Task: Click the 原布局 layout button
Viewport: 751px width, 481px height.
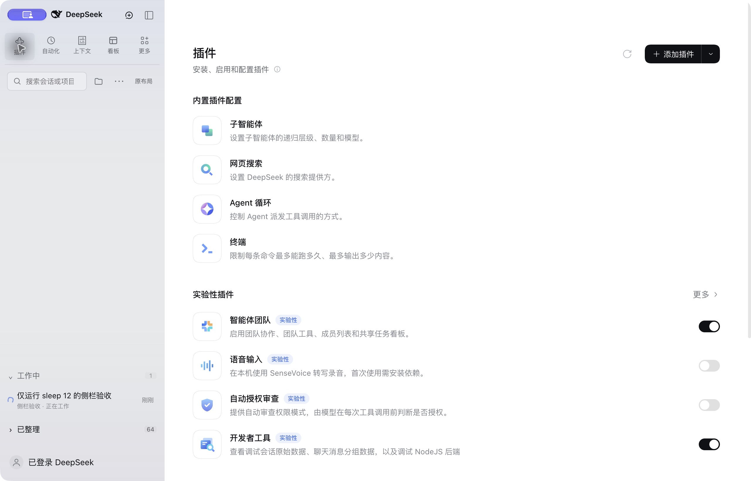Action: (x=143, y=81)
